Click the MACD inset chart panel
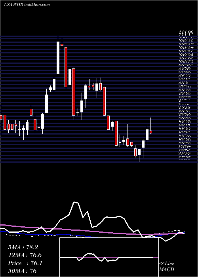Screen dimensions: 198x277 (109, 257)
